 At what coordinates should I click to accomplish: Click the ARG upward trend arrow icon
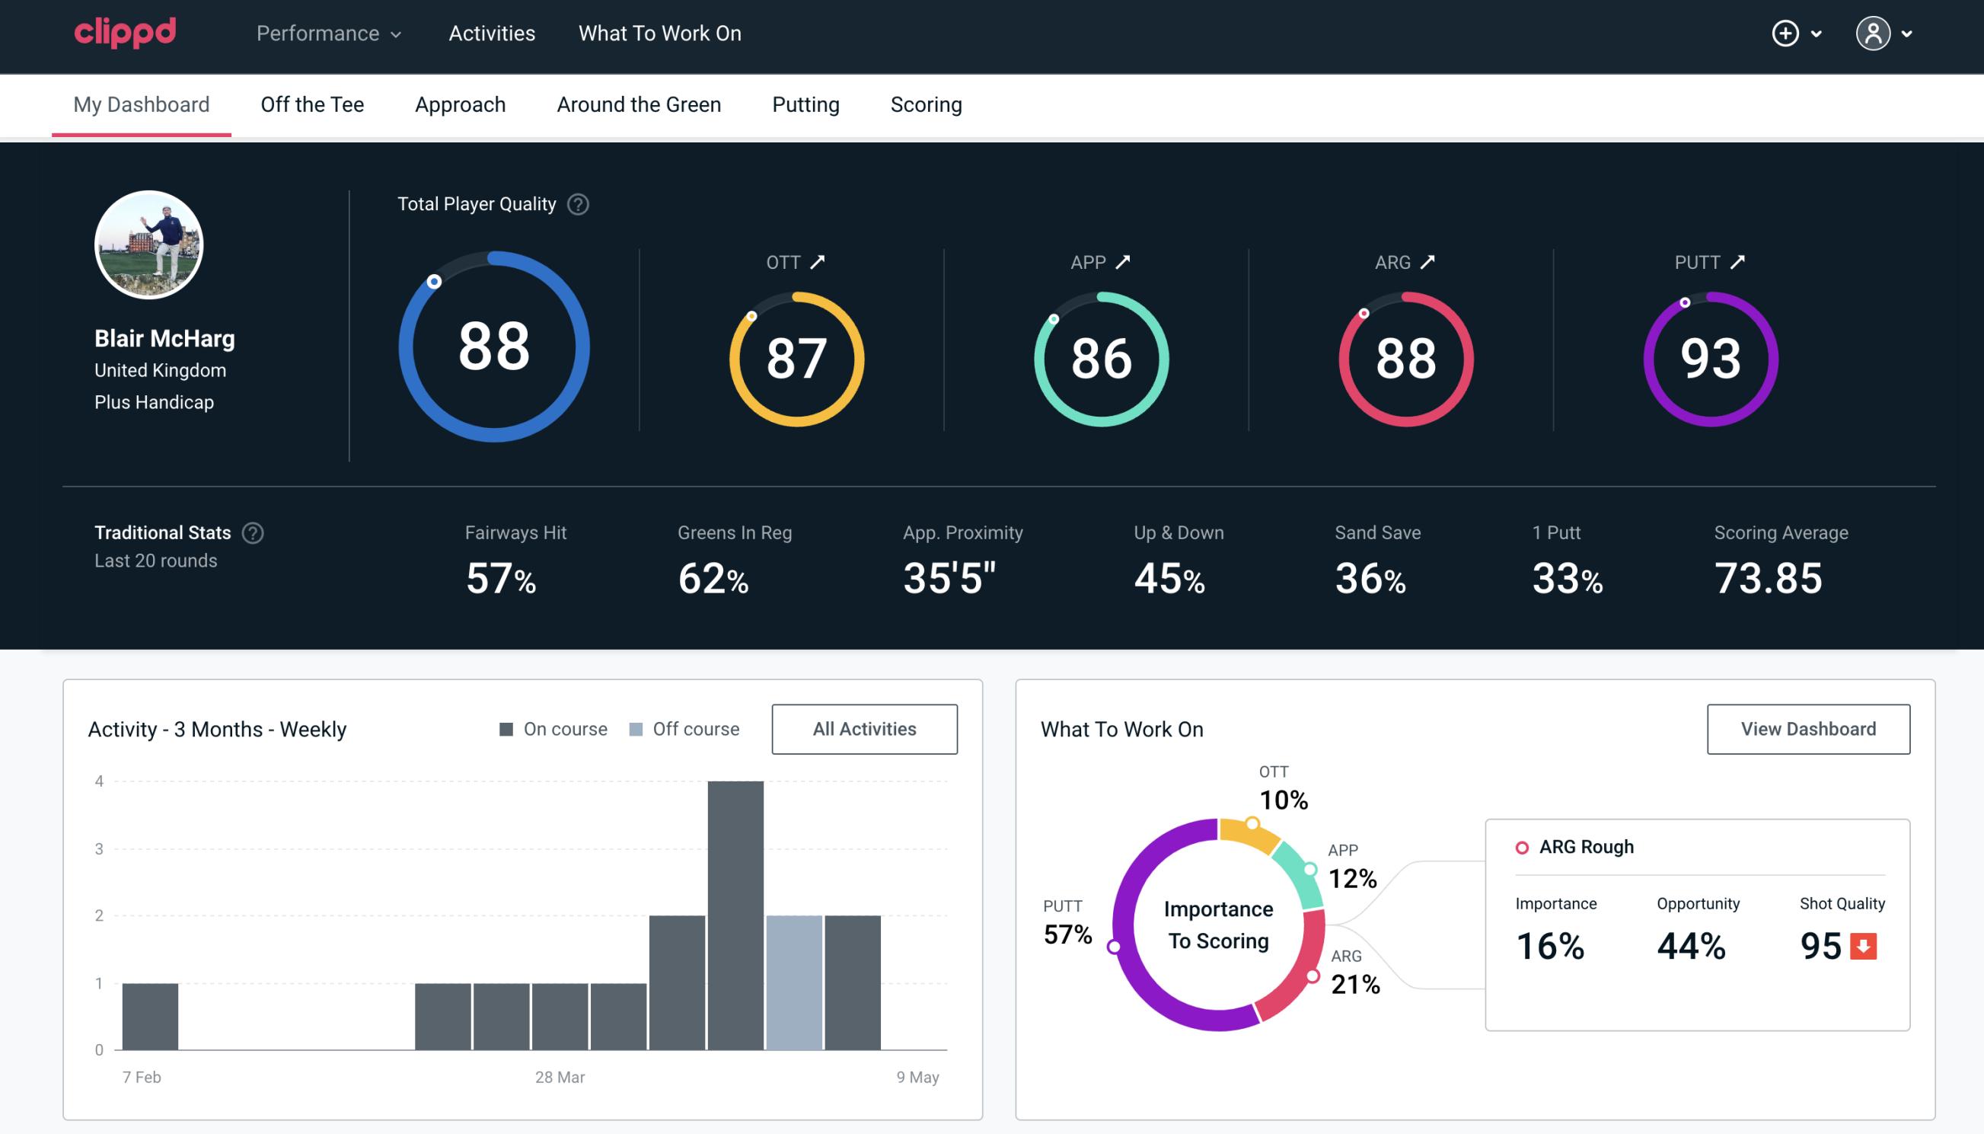1428,262
